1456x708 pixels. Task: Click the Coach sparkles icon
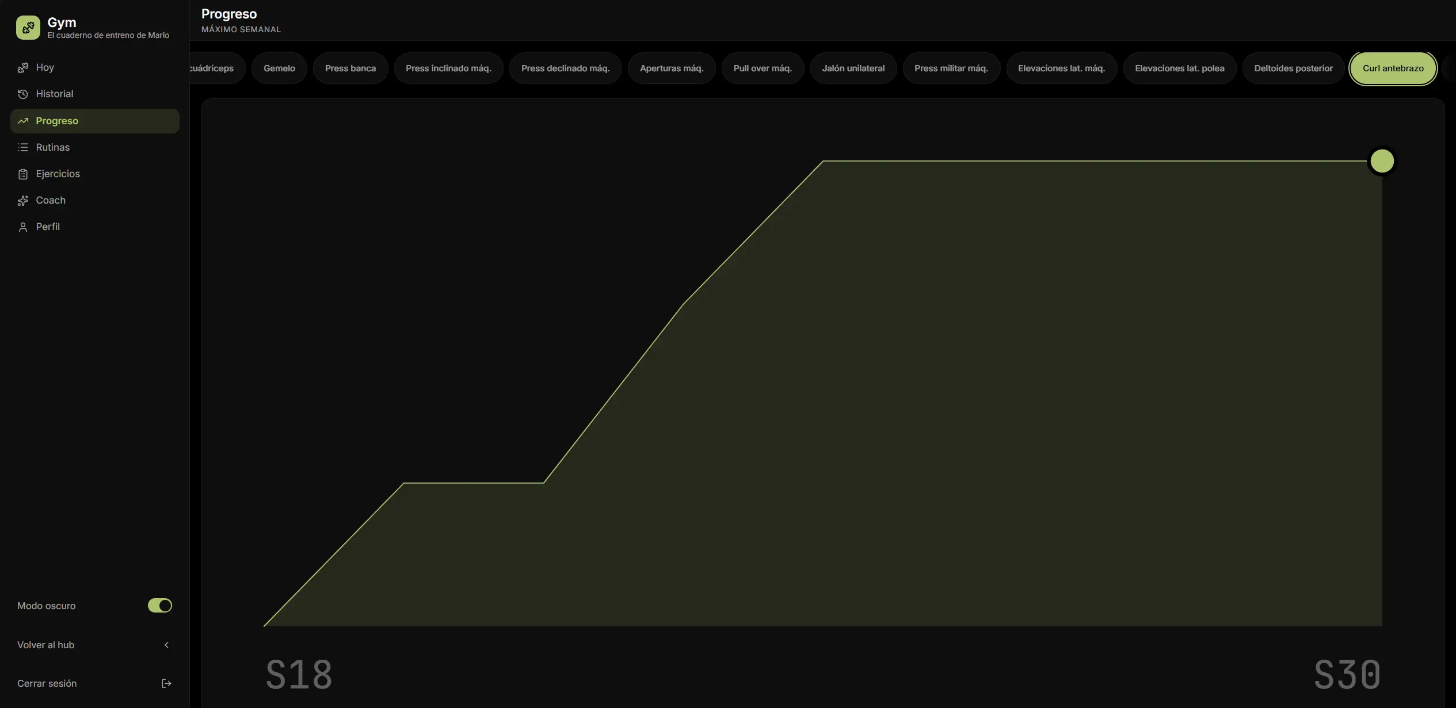click(23, 200)
